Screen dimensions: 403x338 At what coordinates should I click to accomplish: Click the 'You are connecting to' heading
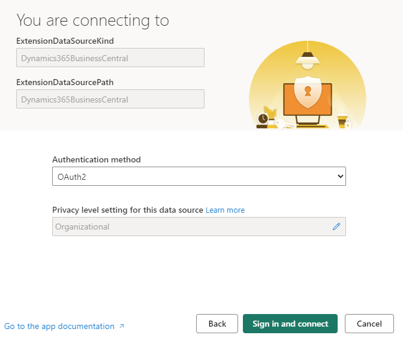pos(93,20)
